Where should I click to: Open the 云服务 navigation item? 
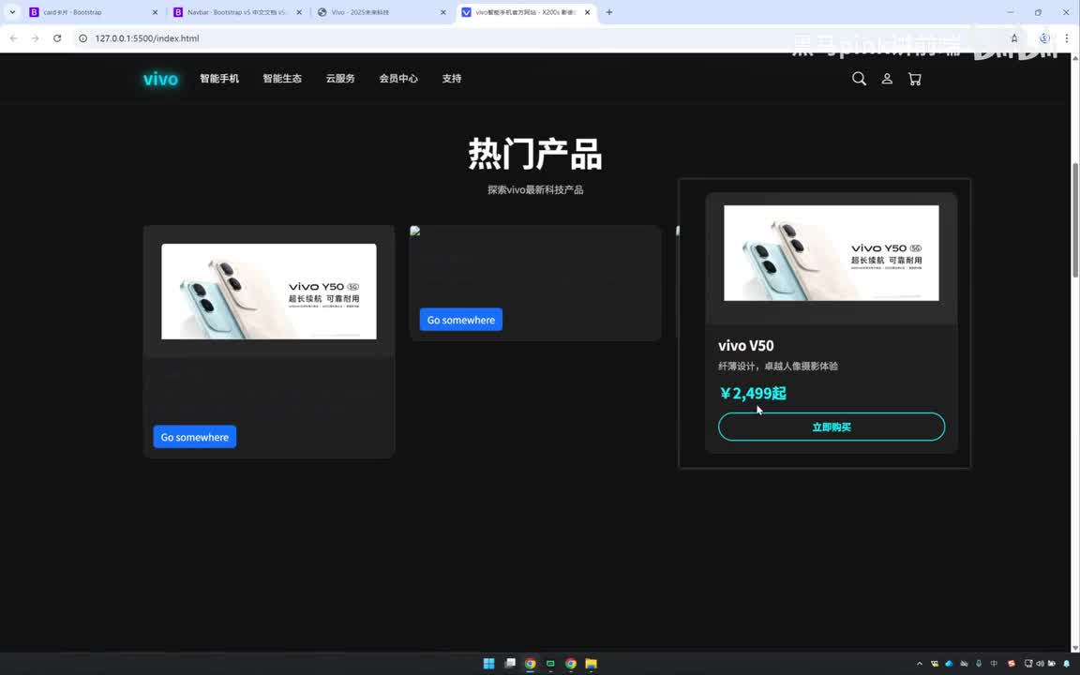pyautogui.click(x=340, y=79)
